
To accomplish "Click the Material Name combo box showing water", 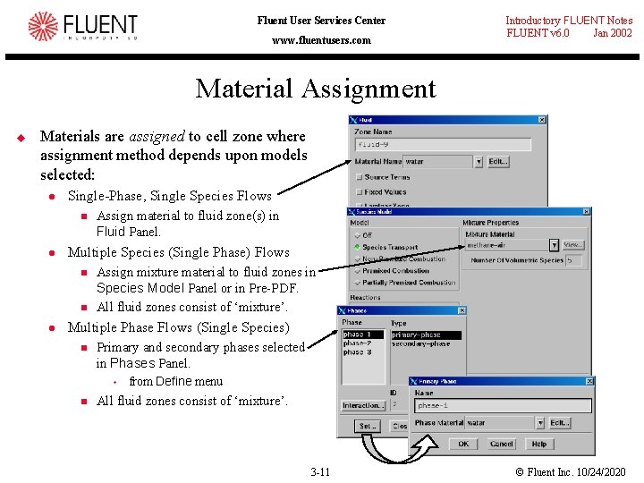I will click(x=438, y=162).
